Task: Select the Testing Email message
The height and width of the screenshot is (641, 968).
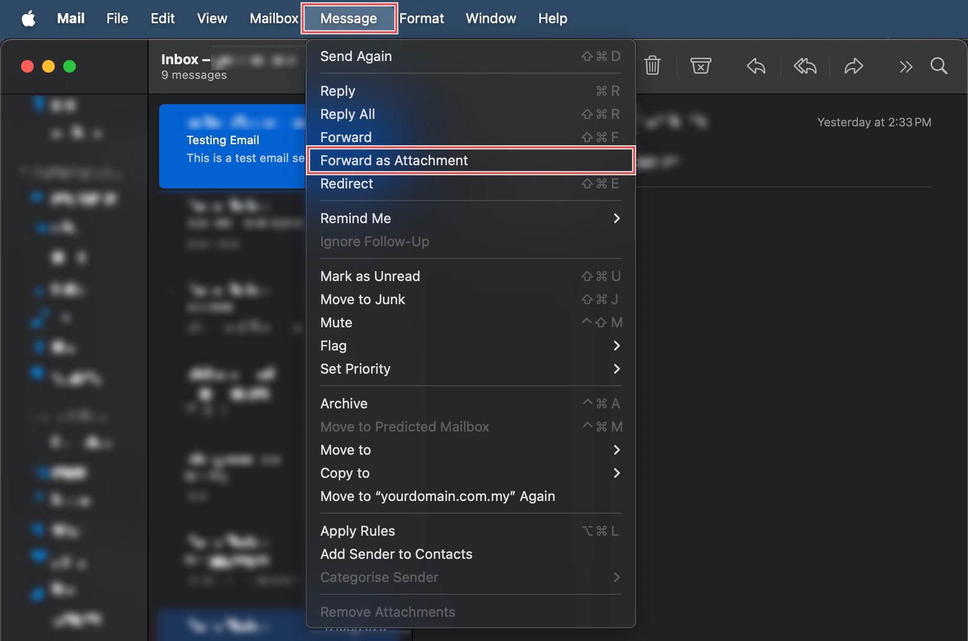Action: pos(233,146)
